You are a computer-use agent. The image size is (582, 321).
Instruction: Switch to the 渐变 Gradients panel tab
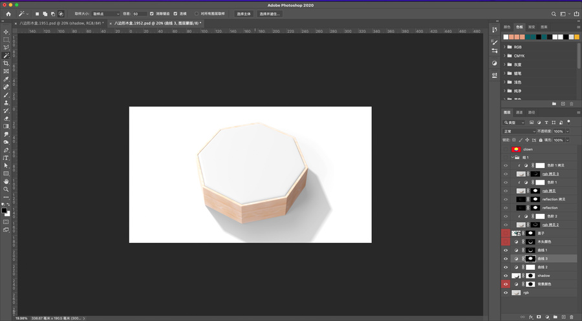pos(532,27)
